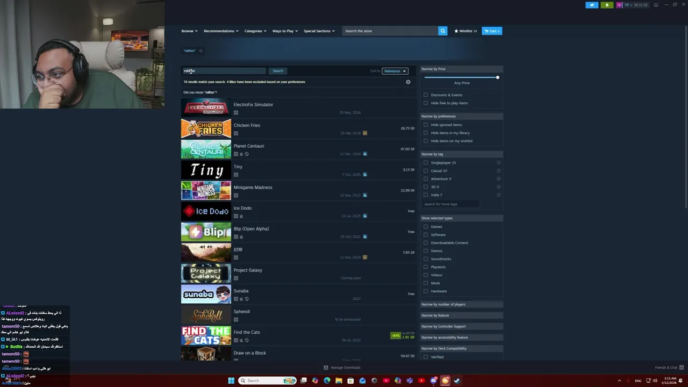Screen dimensions: 688x387
Task: Collapse the Show selected types section
Action: (x=461, y=218)
